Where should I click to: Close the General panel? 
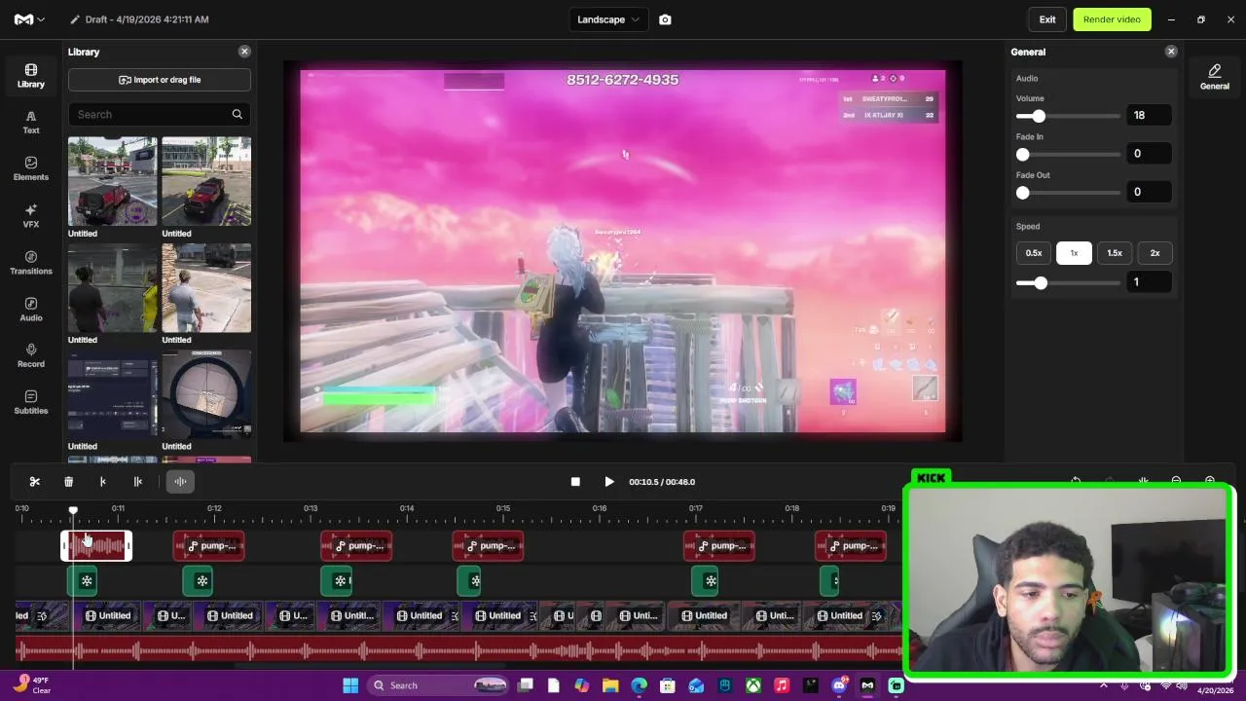(1171, 52)
